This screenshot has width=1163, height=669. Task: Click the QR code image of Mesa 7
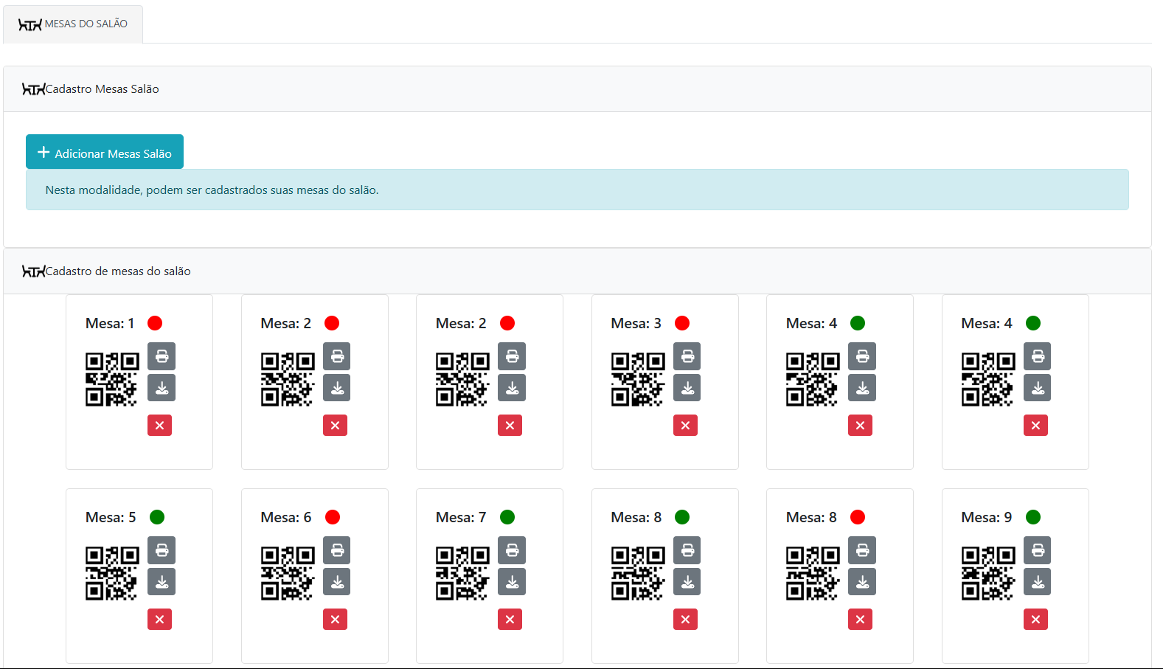click(462, 573)
